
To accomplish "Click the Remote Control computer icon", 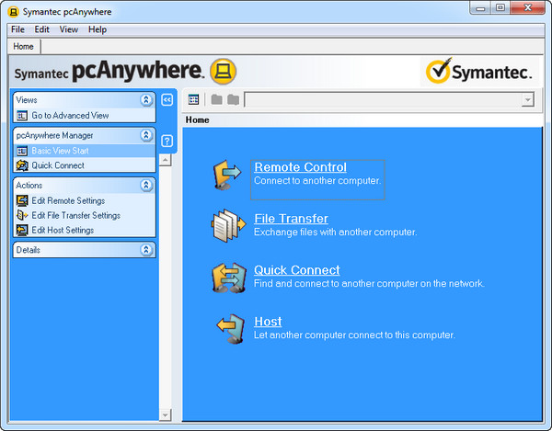I will [227, 175].
